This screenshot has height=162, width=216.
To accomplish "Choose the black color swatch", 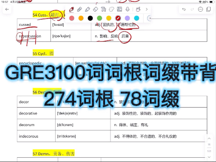I will [x=90, y=18].
